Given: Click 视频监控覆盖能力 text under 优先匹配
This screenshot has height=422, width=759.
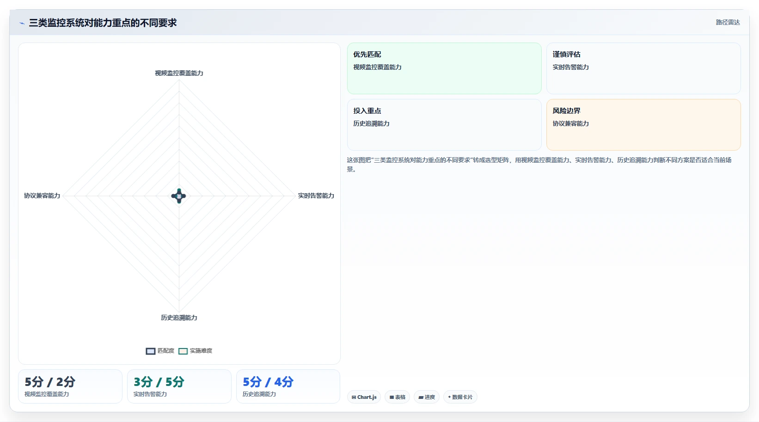Looking at the screenshot, I should click(377, 67).
